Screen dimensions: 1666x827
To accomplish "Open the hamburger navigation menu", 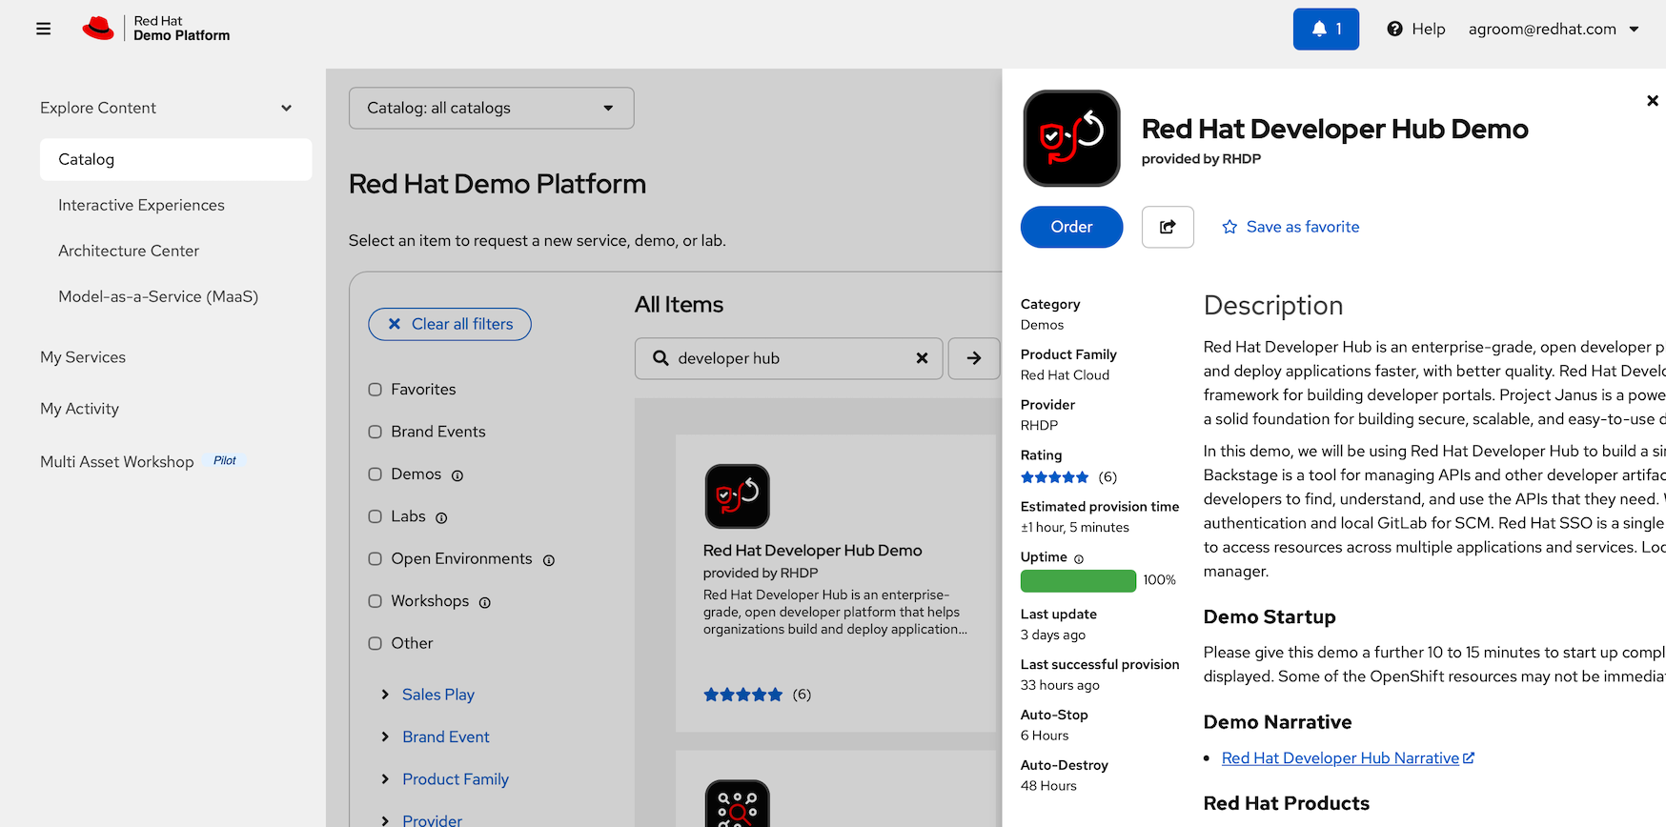I will (x=43, y=29).
